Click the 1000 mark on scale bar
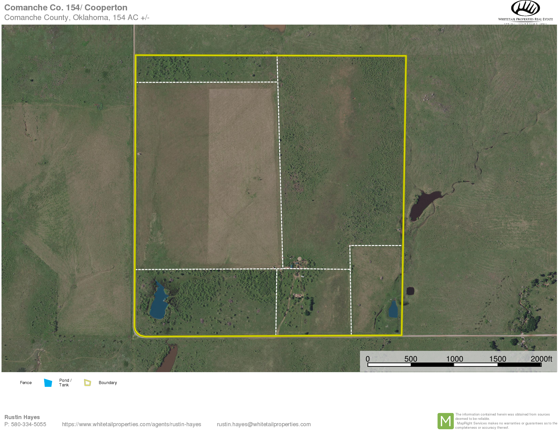The height and width of the screenshot is (431, 559). coord(455,359)
